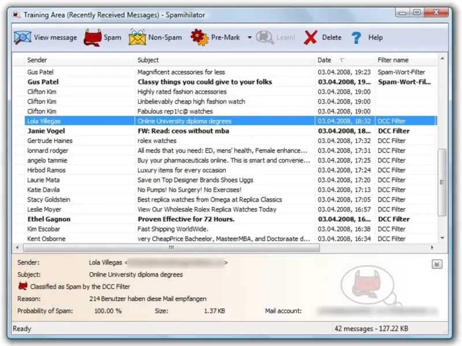Image resolution: width=462 pixels, height=346 pixels.
Task: Sort messages by the Subject column header
Action: [225, 60]
